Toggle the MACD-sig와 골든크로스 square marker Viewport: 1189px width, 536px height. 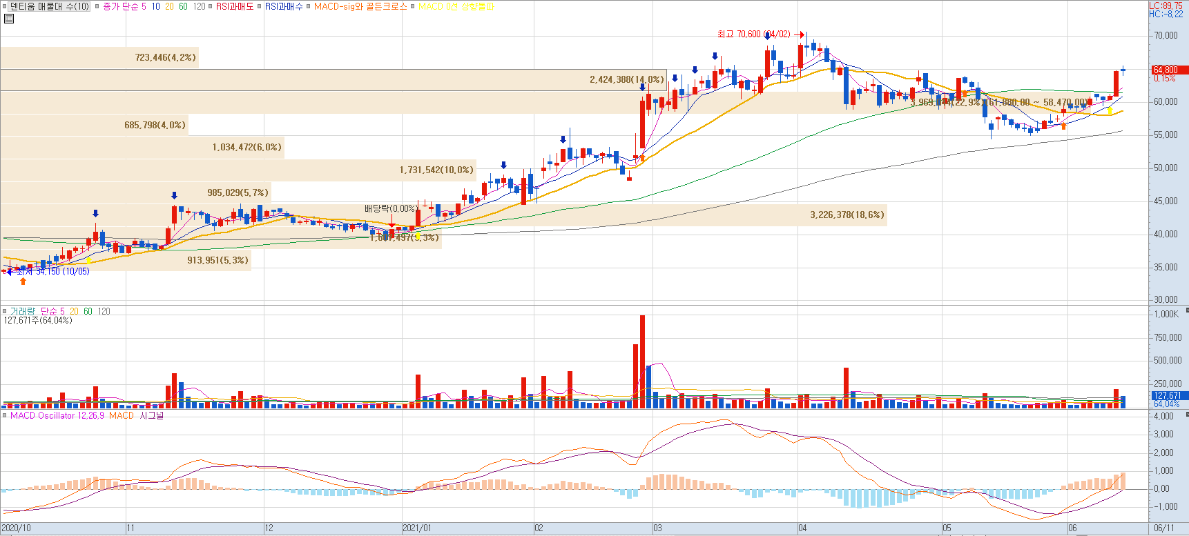309,6
